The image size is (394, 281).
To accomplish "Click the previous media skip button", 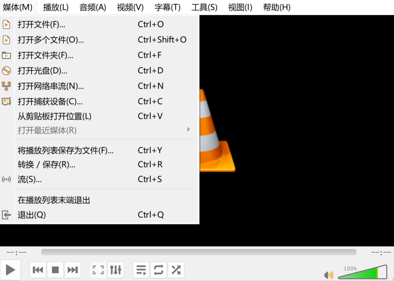I will point(38,270).
